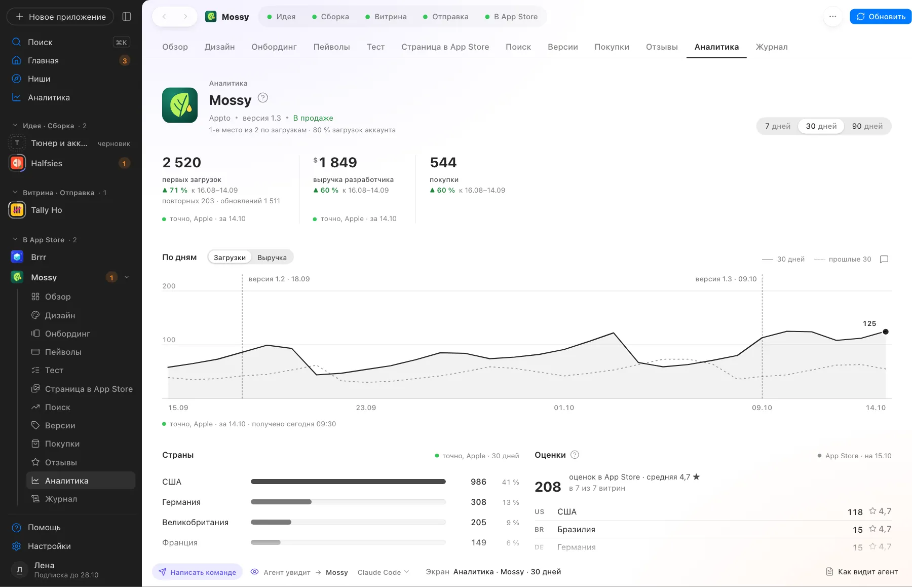The width and height of the screenshot is (912, 587).
Task: Switch to the Журнал tab
Action: [772, 47]
